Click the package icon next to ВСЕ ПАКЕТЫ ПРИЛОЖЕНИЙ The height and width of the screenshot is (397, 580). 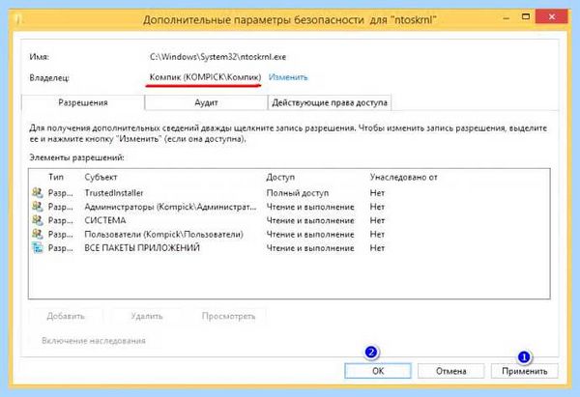point(38,247)
